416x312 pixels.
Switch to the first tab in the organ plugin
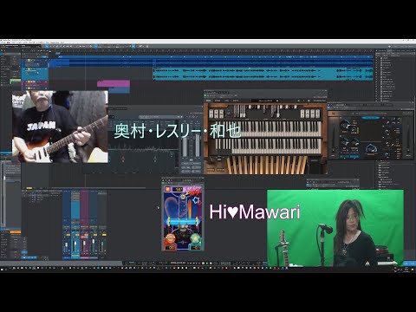(208, 101)
